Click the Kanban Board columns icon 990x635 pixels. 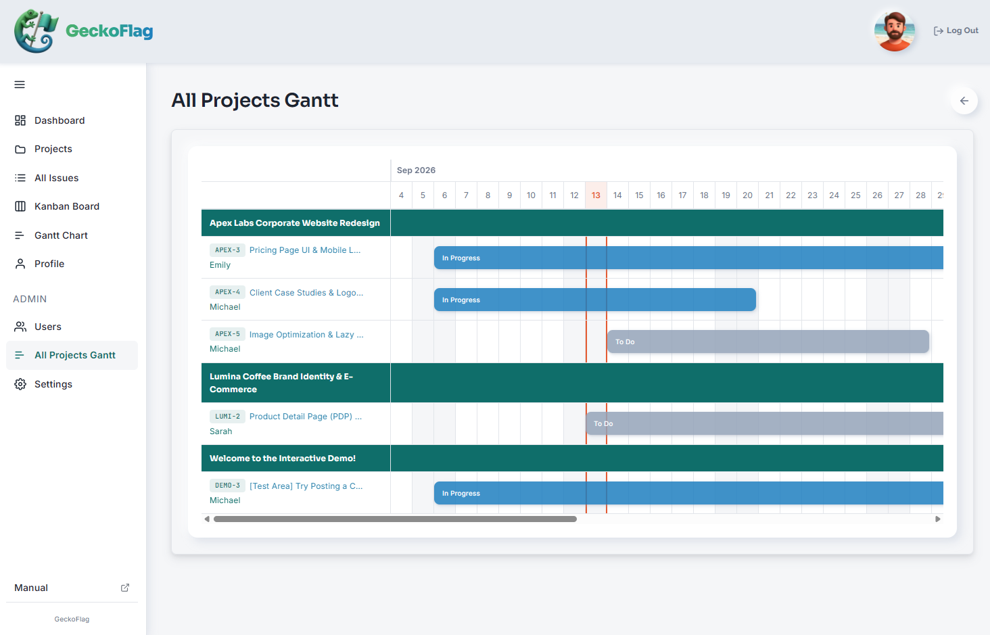pyautogui.click(x=20, y=206)
